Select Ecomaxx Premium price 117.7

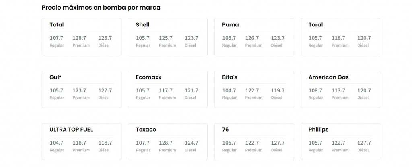tap(166, 91)
